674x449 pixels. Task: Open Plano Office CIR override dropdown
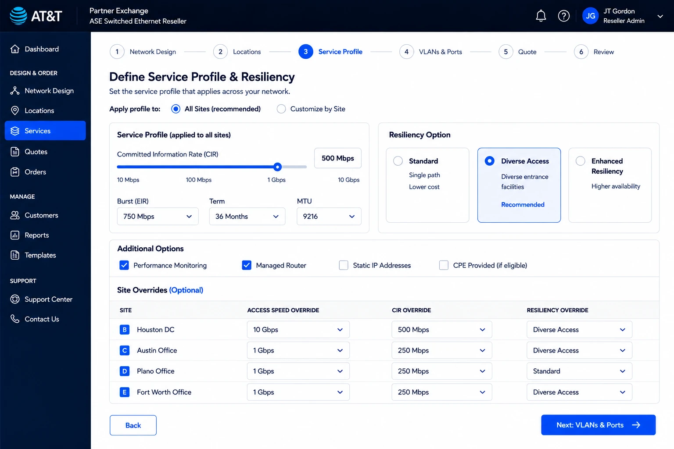442,371
